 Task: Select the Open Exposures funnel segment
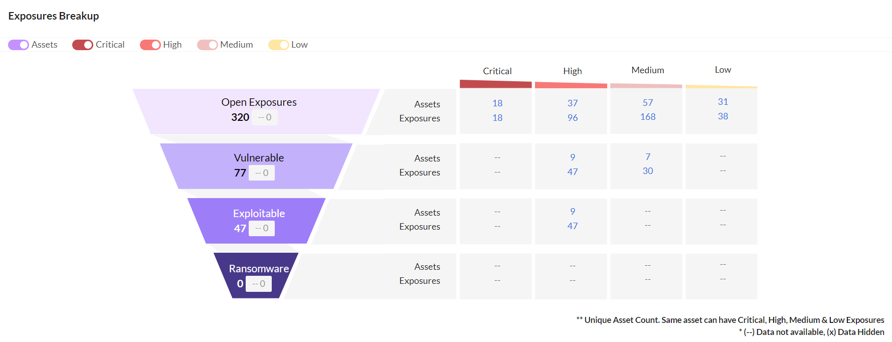256,111
